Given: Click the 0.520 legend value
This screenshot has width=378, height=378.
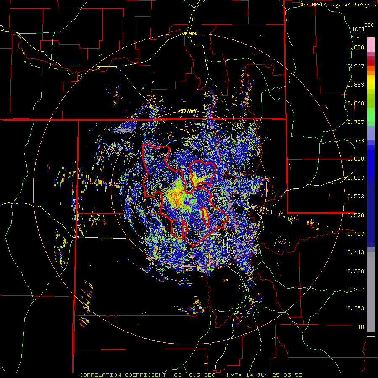Looking at the screenshot, I should click(356, 215).
